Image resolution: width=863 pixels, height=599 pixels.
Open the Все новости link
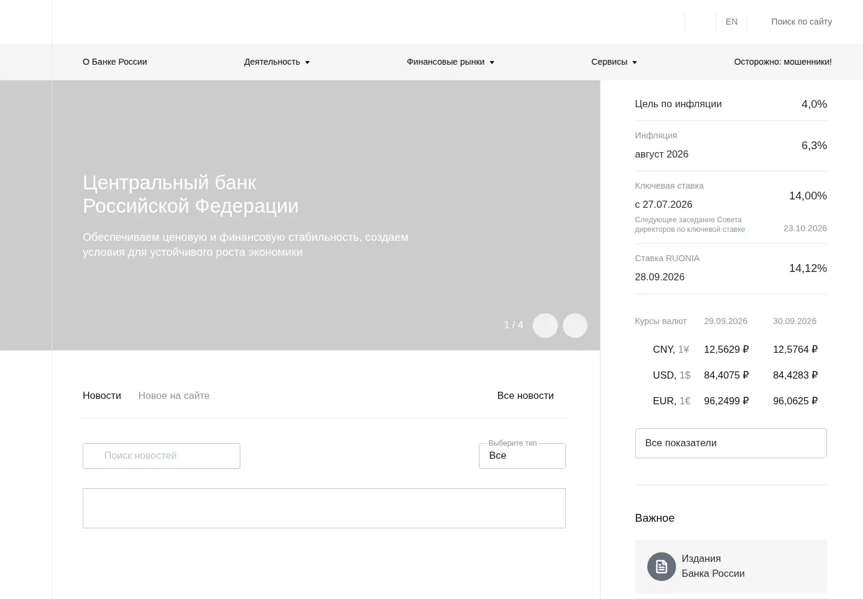coord(526,395)
